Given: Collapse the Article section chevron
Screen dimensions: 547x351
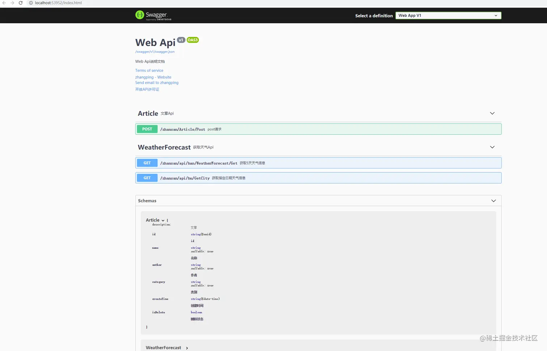Looking at the screenshot, I should (x=492, y=113).
